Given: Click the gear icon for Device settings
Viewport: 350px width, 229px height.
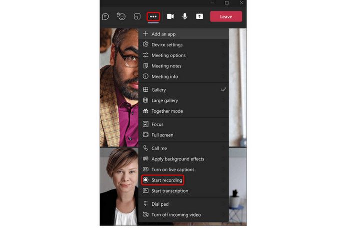Looking at the screenshot, I should click(x=146, y=44).
